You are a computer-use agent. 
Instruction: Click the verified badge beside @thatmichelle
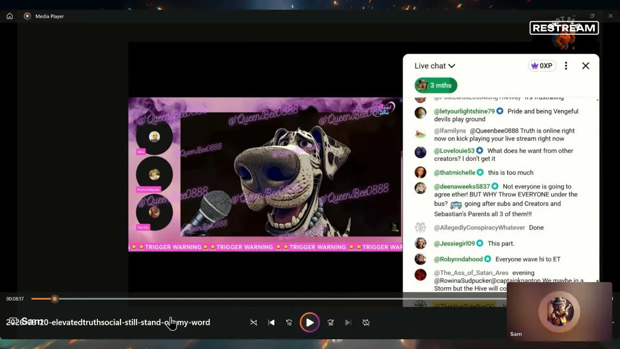[480, 173]
